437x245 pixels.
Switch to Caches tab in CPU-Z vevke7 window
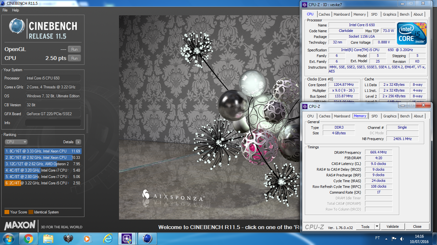[324, 14]
